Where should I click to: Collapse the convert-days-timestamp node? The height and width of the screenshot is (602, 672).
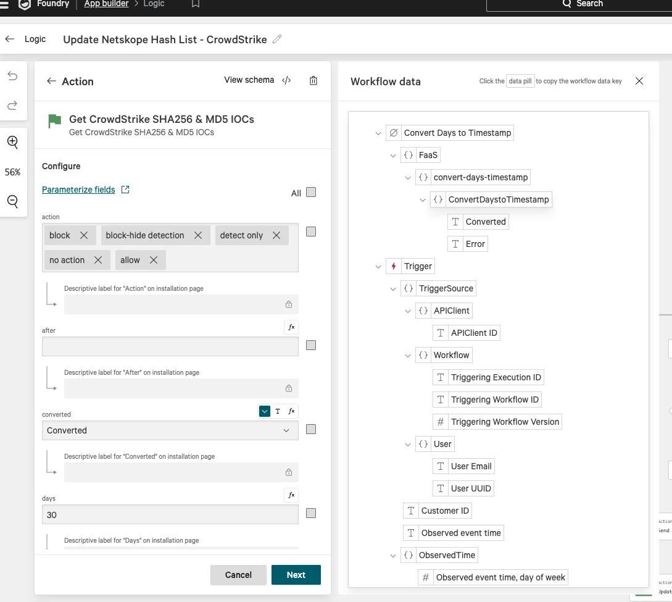coord(407,178)
